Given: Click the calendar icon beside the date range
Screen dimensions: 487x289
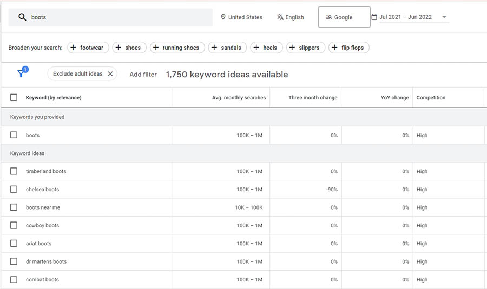Looking at the screenshot, I should click(x=374, y=17).
